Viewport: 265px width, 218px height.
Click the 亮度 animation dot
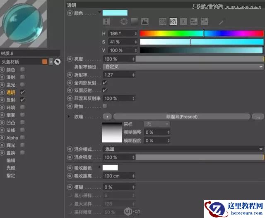click(70, 59)
